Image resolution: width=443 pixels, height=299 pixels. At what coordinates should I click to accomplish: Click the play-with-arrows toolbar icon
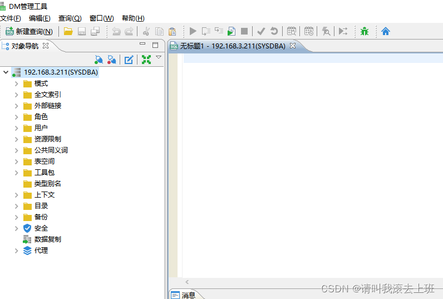click(x=343, y=31)
